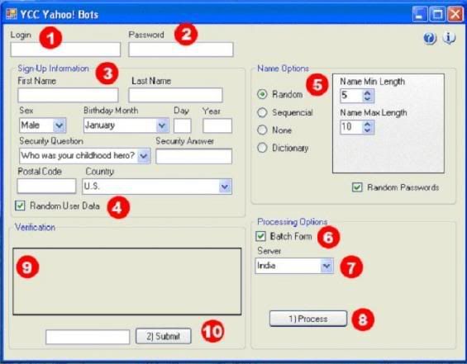The image size is (467, 364).
Task: Open the Sex dropdown
Action: coord(60,125)
